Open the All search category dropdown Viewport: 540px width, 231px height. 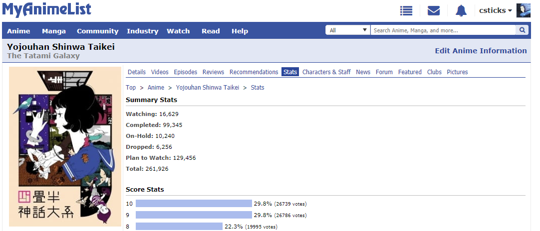click(348, 30)
